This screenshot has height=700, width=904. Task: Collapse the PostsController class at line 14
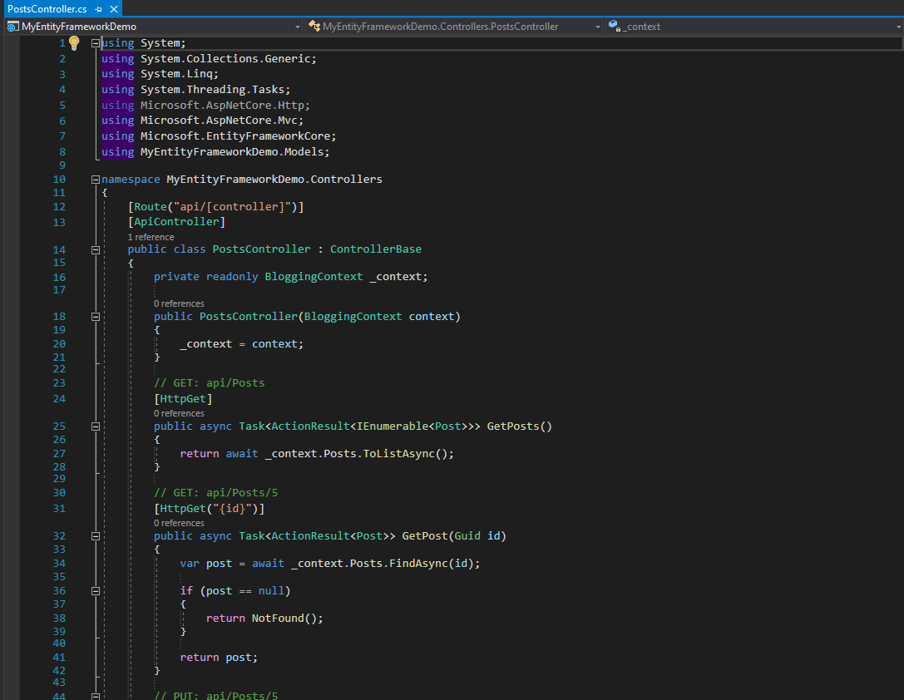[x=96, y=250]
